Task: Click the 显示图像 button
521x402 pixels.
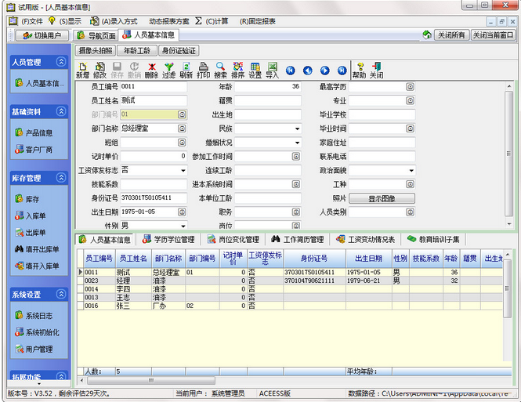Action: tap(382, 199)
